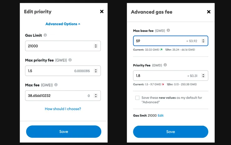
Task: Click the Priority Fee stepper arrows
Action: click(x=203, y=75)
